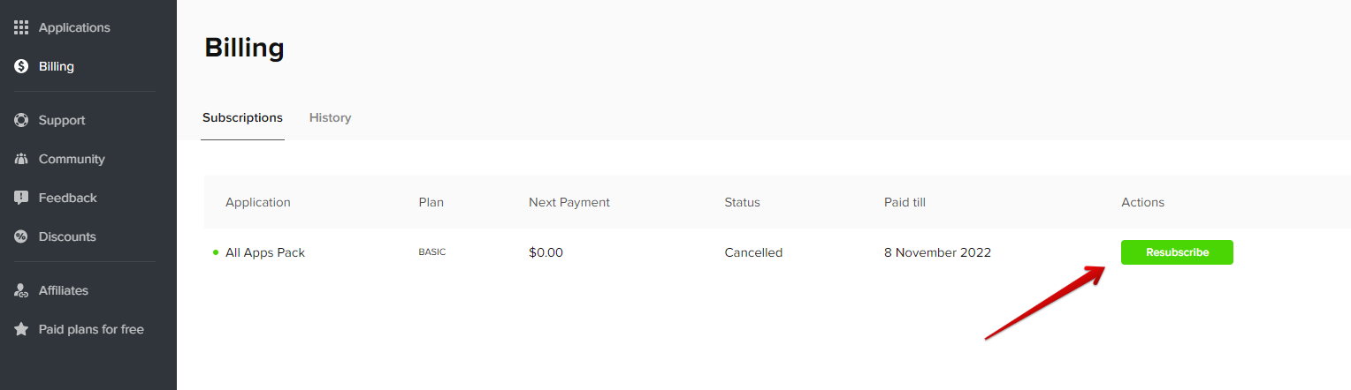
Task: Click the Billing dollar icon
Action: pyautogui.click(x=21, y=66)
